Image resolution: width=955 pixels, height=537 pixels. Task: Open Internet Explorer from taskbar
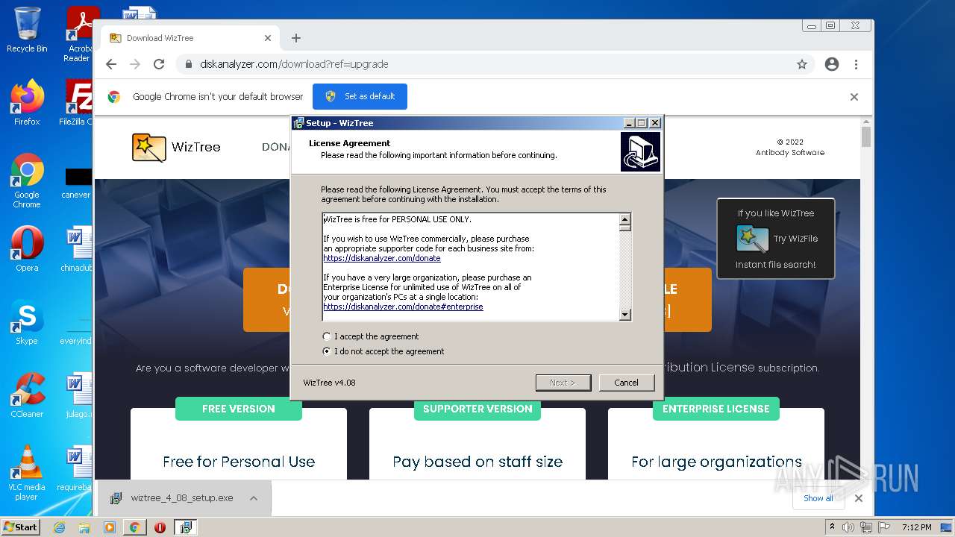coord(60,527)
